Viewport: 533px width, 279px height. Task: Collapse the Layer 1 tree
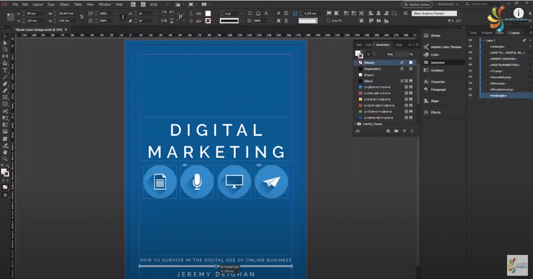click(483, 41)
